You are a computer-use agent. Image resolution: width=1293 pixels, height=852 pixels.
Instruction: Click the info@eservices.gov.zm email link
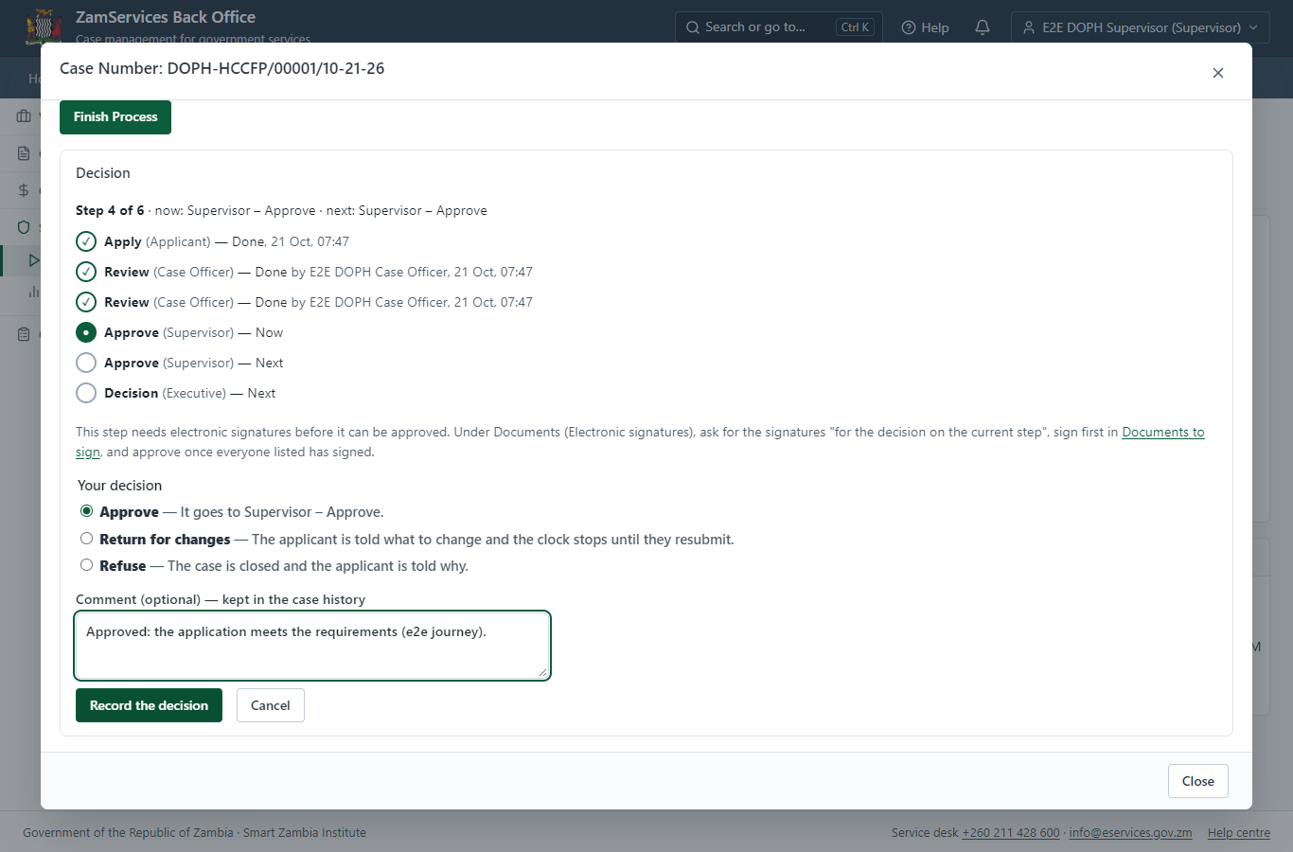pos(1130,833)
